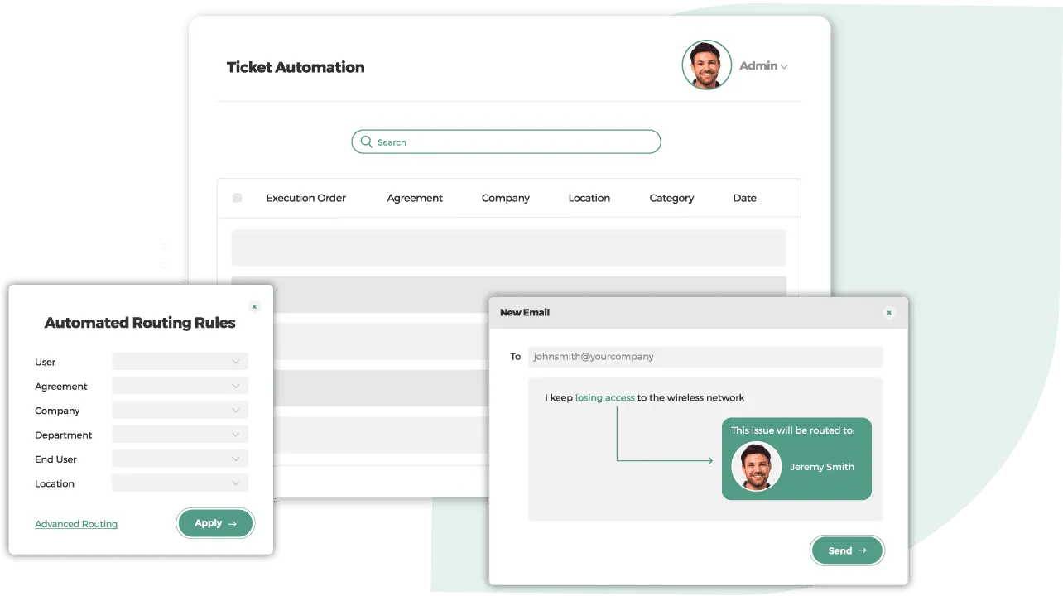Tick the table header select-all checkbox
The height and width of the screenshot is (596, 1063).
click(237, 198)
